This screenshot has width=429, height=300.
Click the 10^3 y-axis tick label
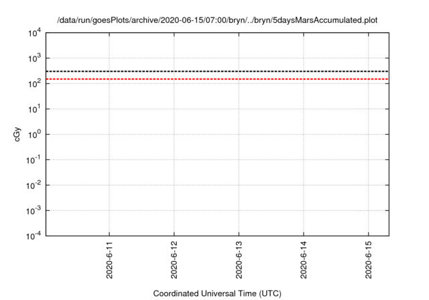(x=34, y=58)
